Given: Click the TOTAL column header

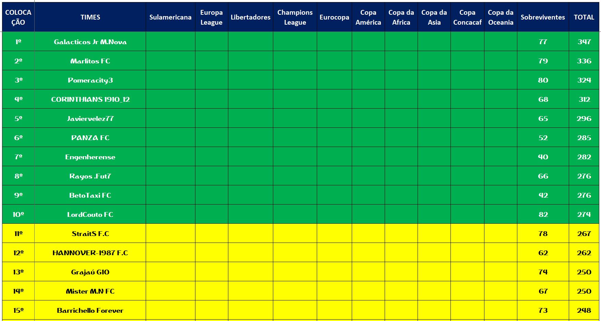Looking at the screenshot, I should 584,17.
